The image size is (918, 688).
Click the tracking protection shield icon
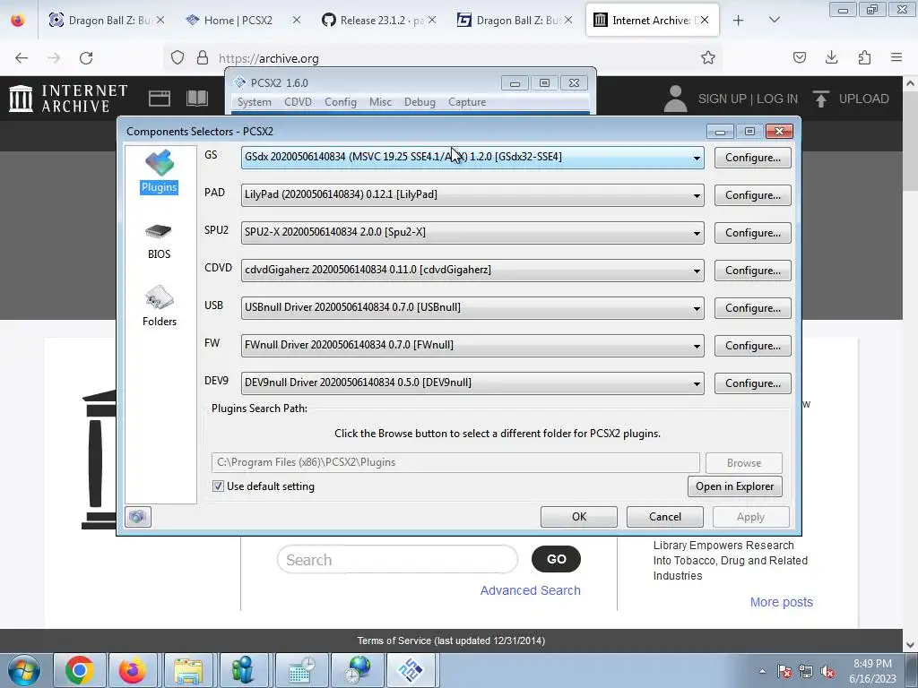(x=178, y=58)
